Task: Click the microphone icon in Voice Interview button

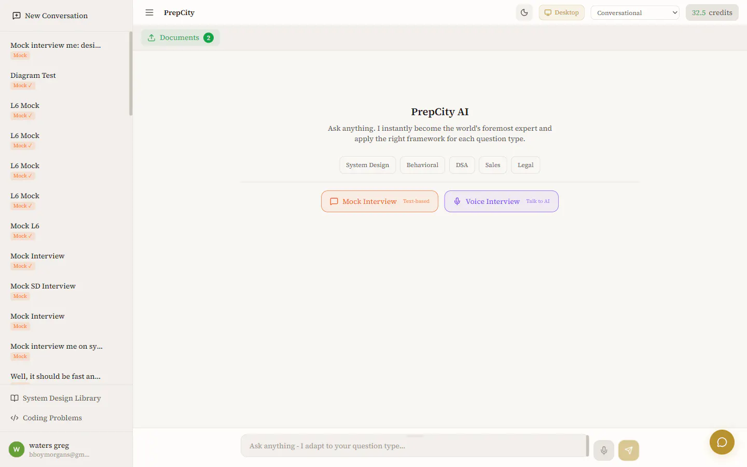Action: coord(457,201)
